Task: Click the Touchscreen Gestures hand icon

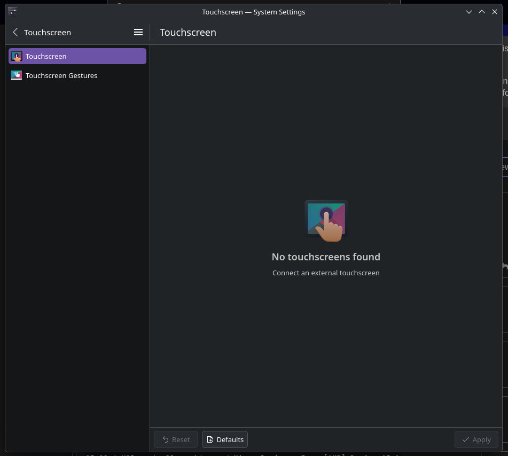Action: [17, 76]
